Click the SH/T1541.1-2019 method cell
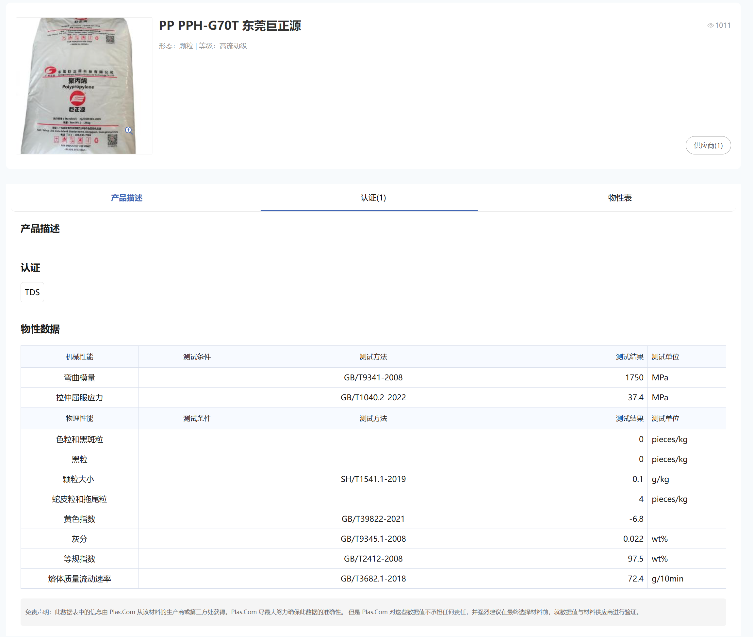This screenshot has width=753, height=637. (x=373, y=479)
